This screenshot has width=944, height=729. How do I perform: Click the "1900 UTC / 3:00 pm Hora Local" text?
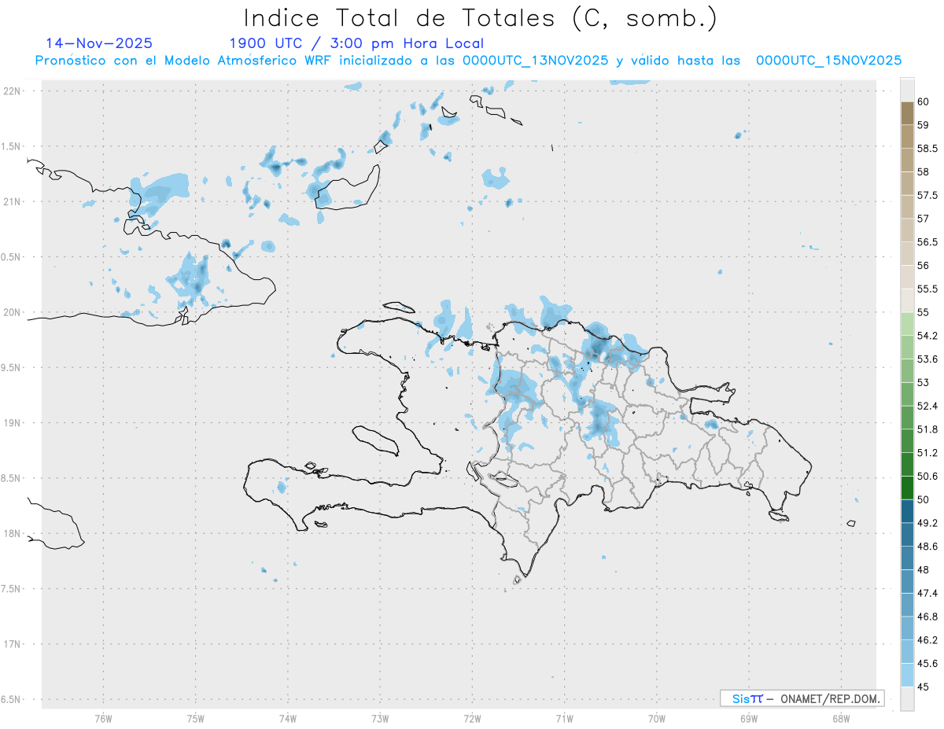click(x=356, y=43)
